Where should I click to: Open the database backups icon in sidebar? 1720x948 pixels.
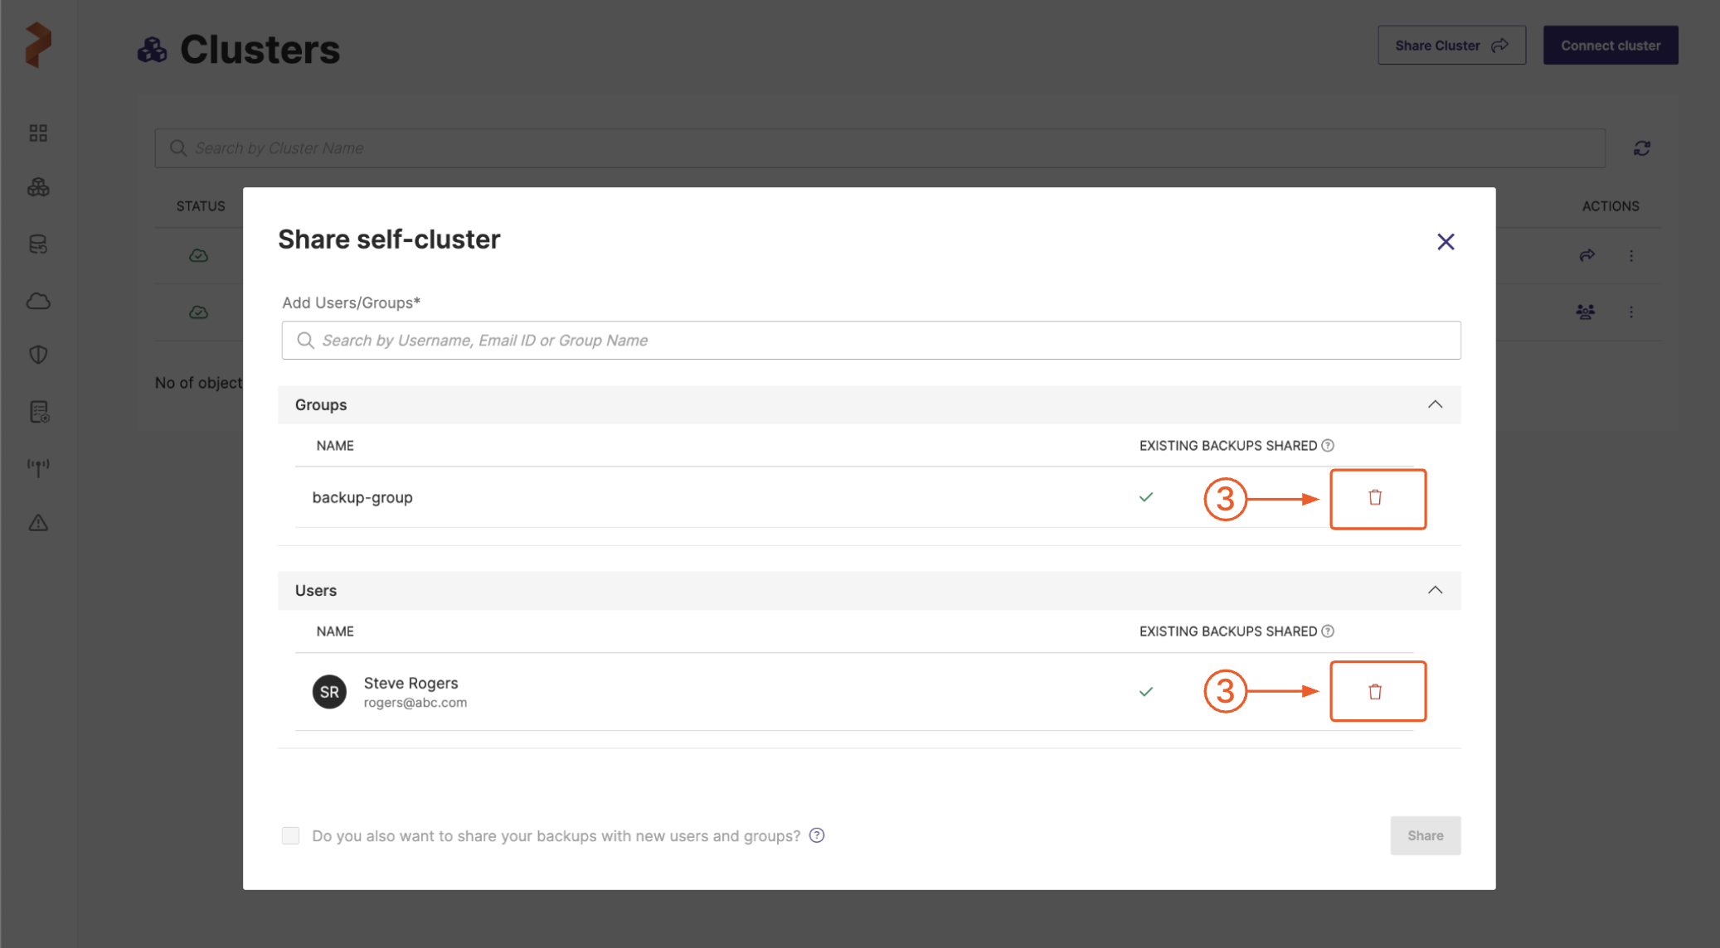pyautogui.click(x=38, y=244)
